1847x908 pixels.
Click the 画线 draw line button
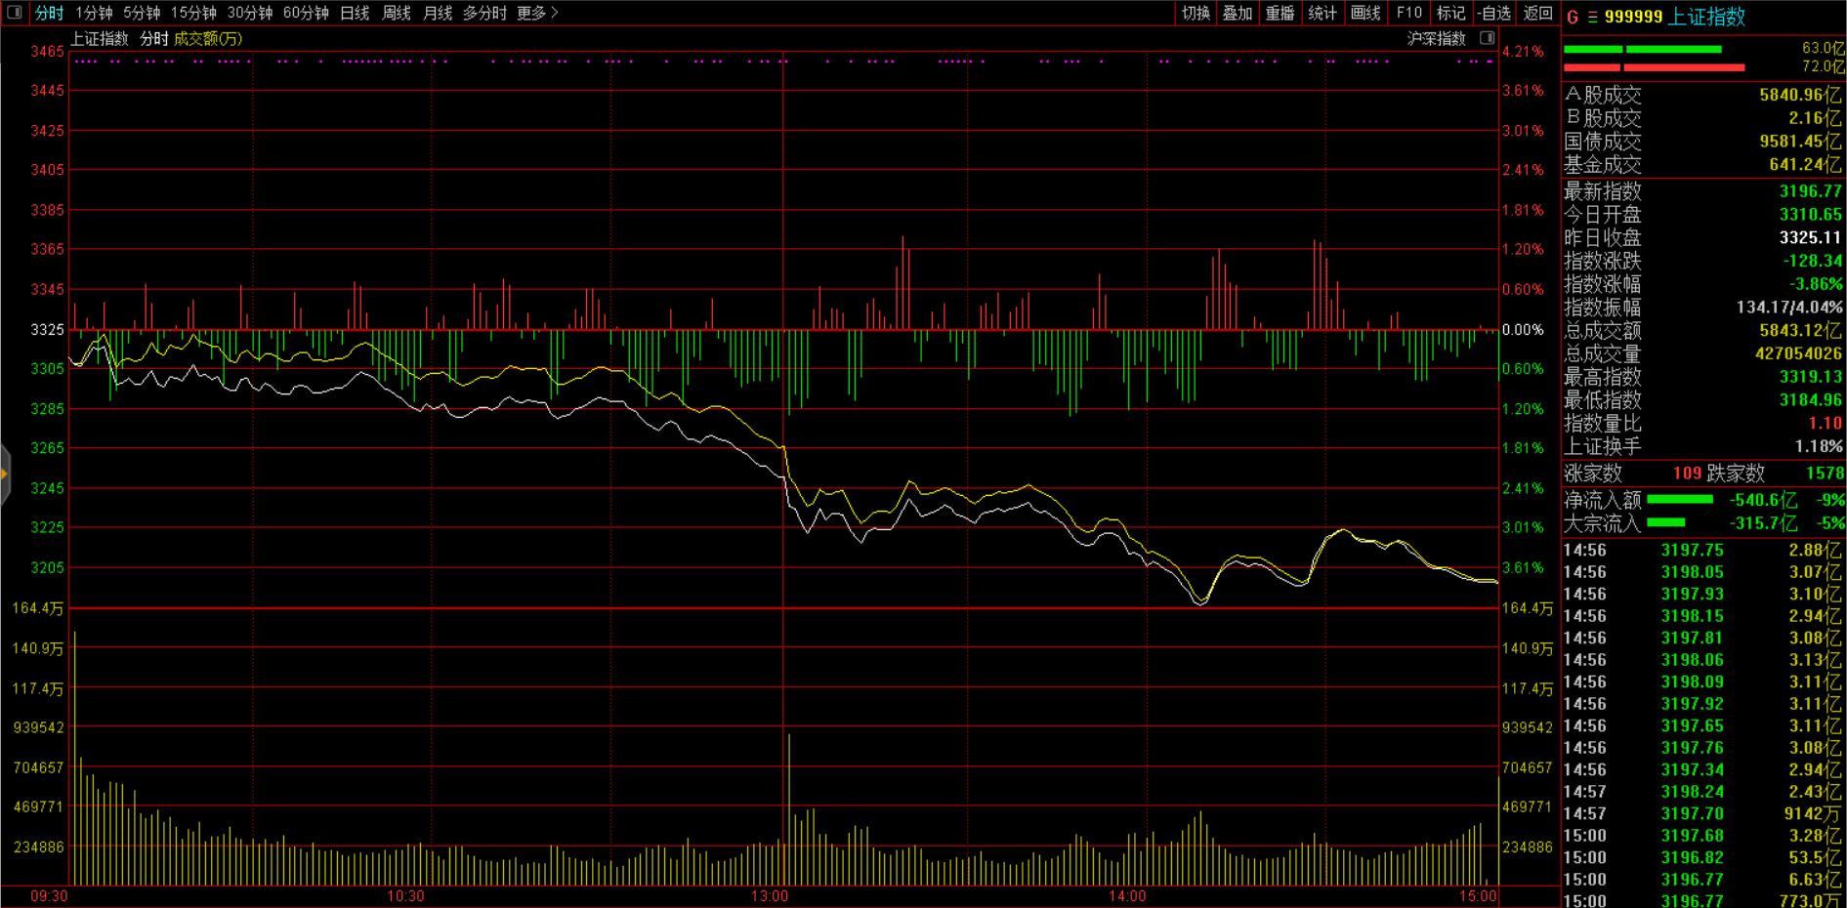click(x=1365, y=13)
